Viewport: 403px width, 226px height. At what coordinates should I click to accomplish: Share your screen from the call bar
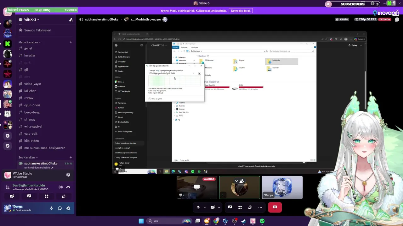230,207
